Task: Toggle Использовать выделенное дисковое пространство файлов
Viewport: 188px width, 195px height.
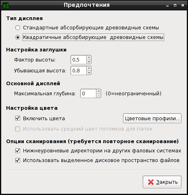Action: tap(18, 160)
